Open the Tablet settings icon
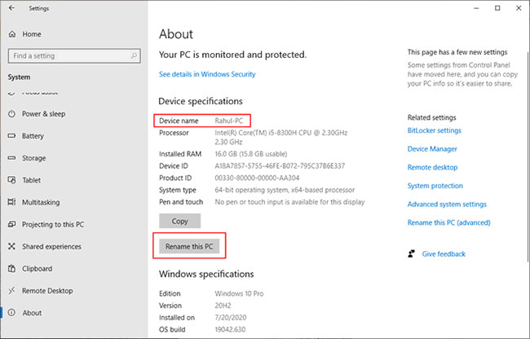The height and width of the screenshot is (339, 530). point(11,180)
